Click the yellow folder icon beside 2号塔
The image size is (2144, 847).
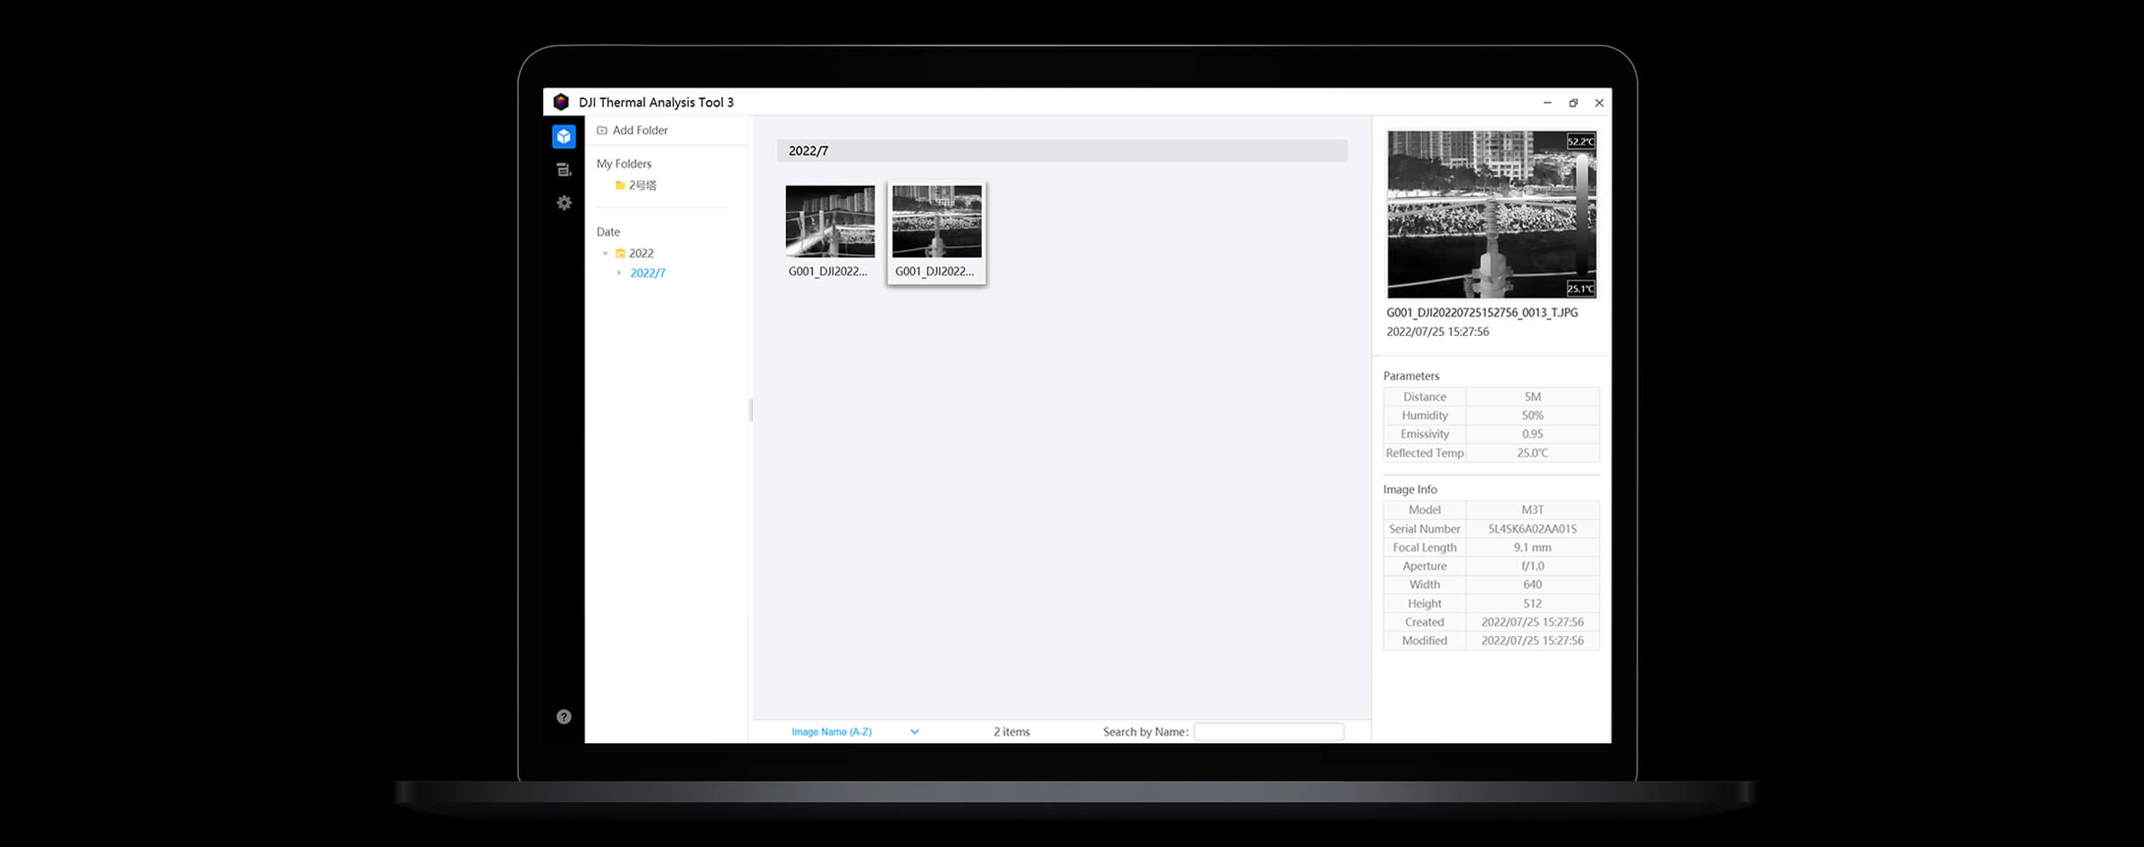click(x=620, y=185)
